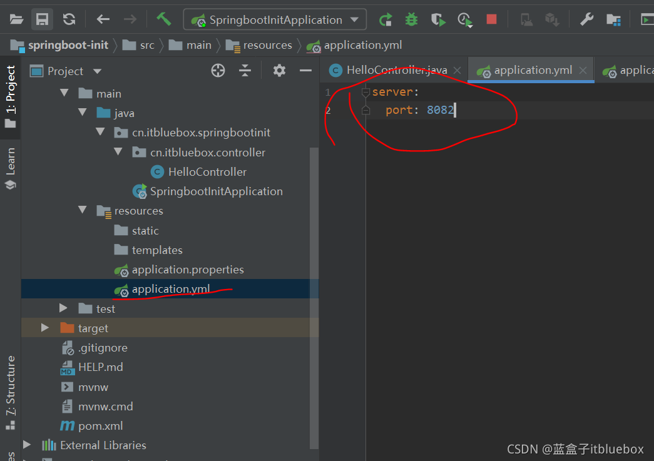This screenshot has width=654, height=461.
Task: Collapse all with the collapse icon
Action: [x=245, y=71]
